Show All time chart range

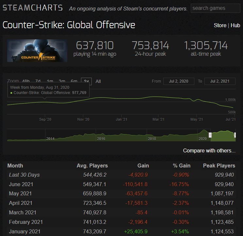pos(98,81)
